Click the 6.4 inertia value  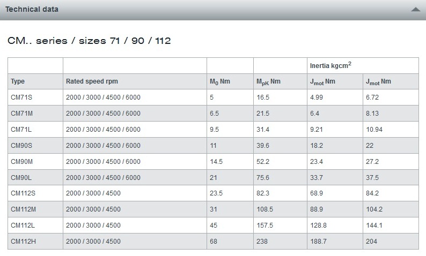click(314, 114)
